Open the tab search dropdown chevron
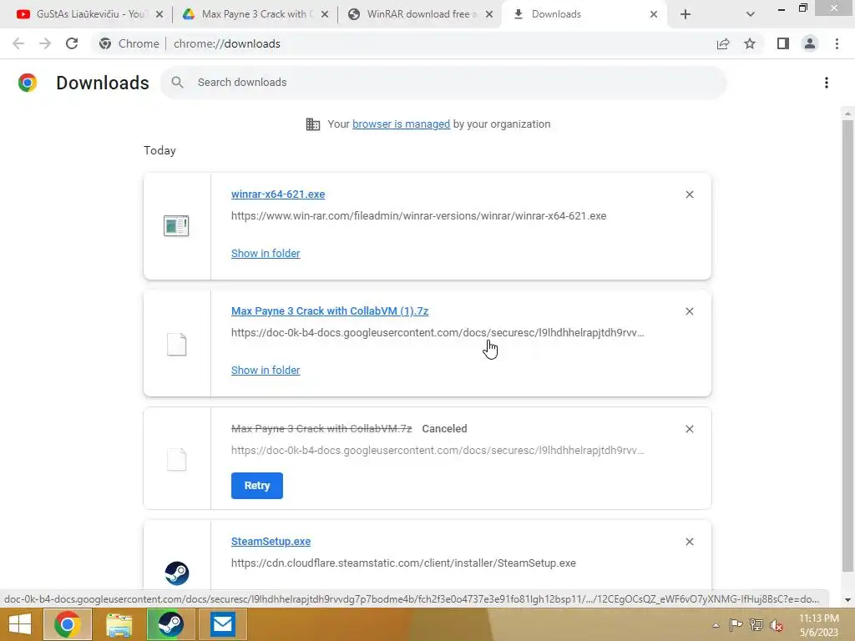855x641 pixels. (x=751, y=14)
